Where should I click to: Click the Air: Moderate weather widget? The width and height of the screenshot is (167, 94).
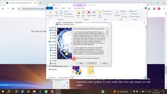pyautogui.click(x=121, y=92)
